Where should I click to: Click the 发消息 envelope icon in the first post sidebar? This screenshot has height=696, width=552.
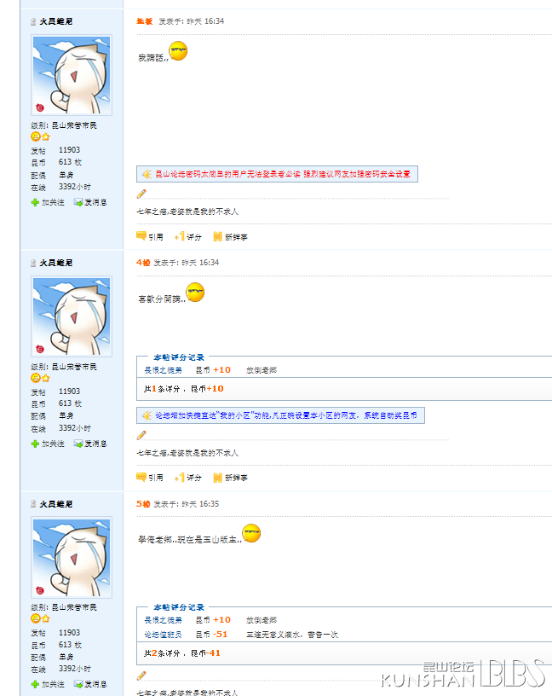[78, 202]
